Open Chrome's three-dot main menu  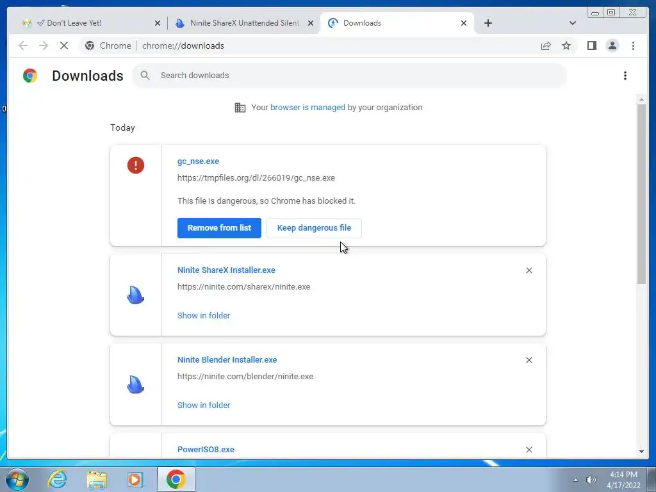(x=633, y=45)
